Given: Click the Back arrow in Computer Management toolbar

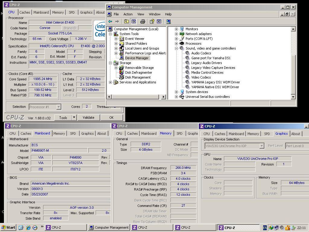Looking at the screenshot, I should click(110, 21).
